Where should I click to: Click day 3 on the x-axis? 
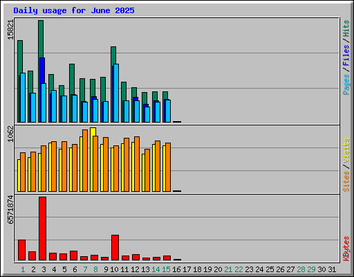44,269
